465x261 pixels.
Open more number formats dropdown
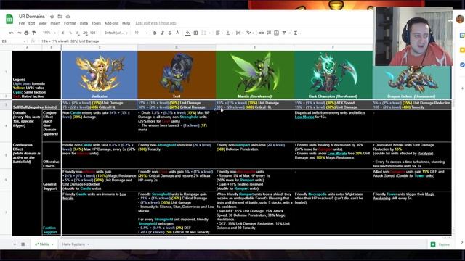(94, 33)
